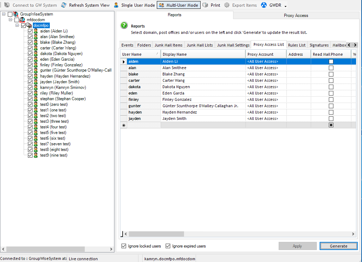This screenshot has width=362, height=262.
Task: Click the user icon beside aiden
Action: (36, 31)
